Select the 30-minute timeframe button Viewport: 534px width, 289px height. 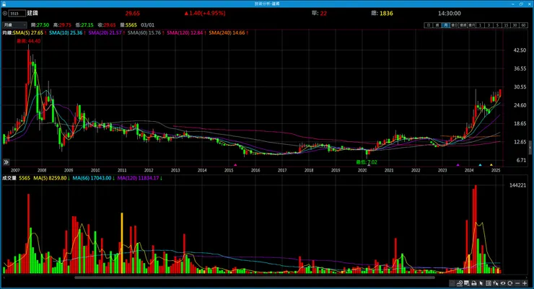tap(515, 25)
